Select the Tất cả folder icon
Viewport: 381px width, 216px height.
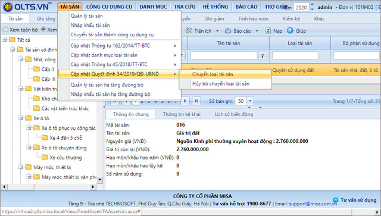tap(12, 40)
